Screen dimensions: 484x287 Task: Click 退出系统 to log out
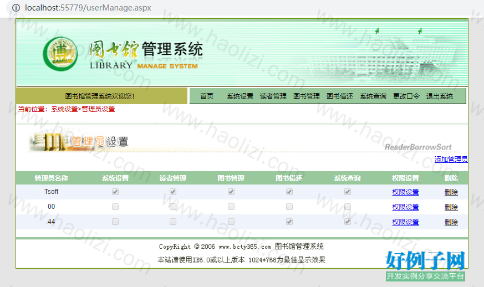coord(440,96)
